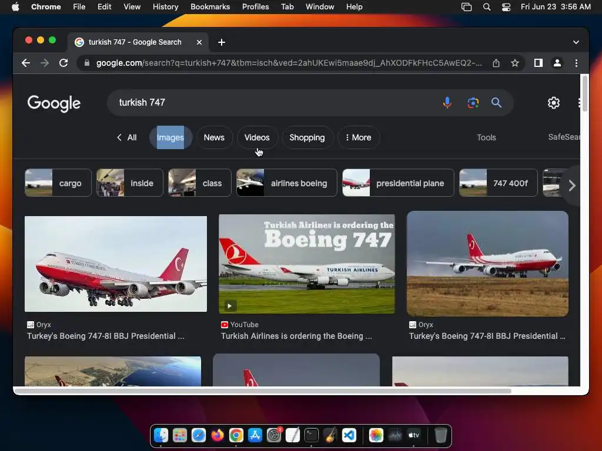Click the Google logo
The image size is (602, 451).
click(53, 103)
